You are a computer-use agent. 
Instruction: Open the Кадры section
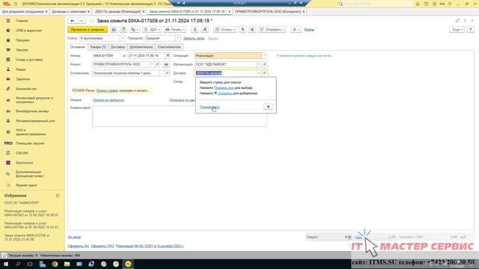pyautogui.click(x=21, y=69)
